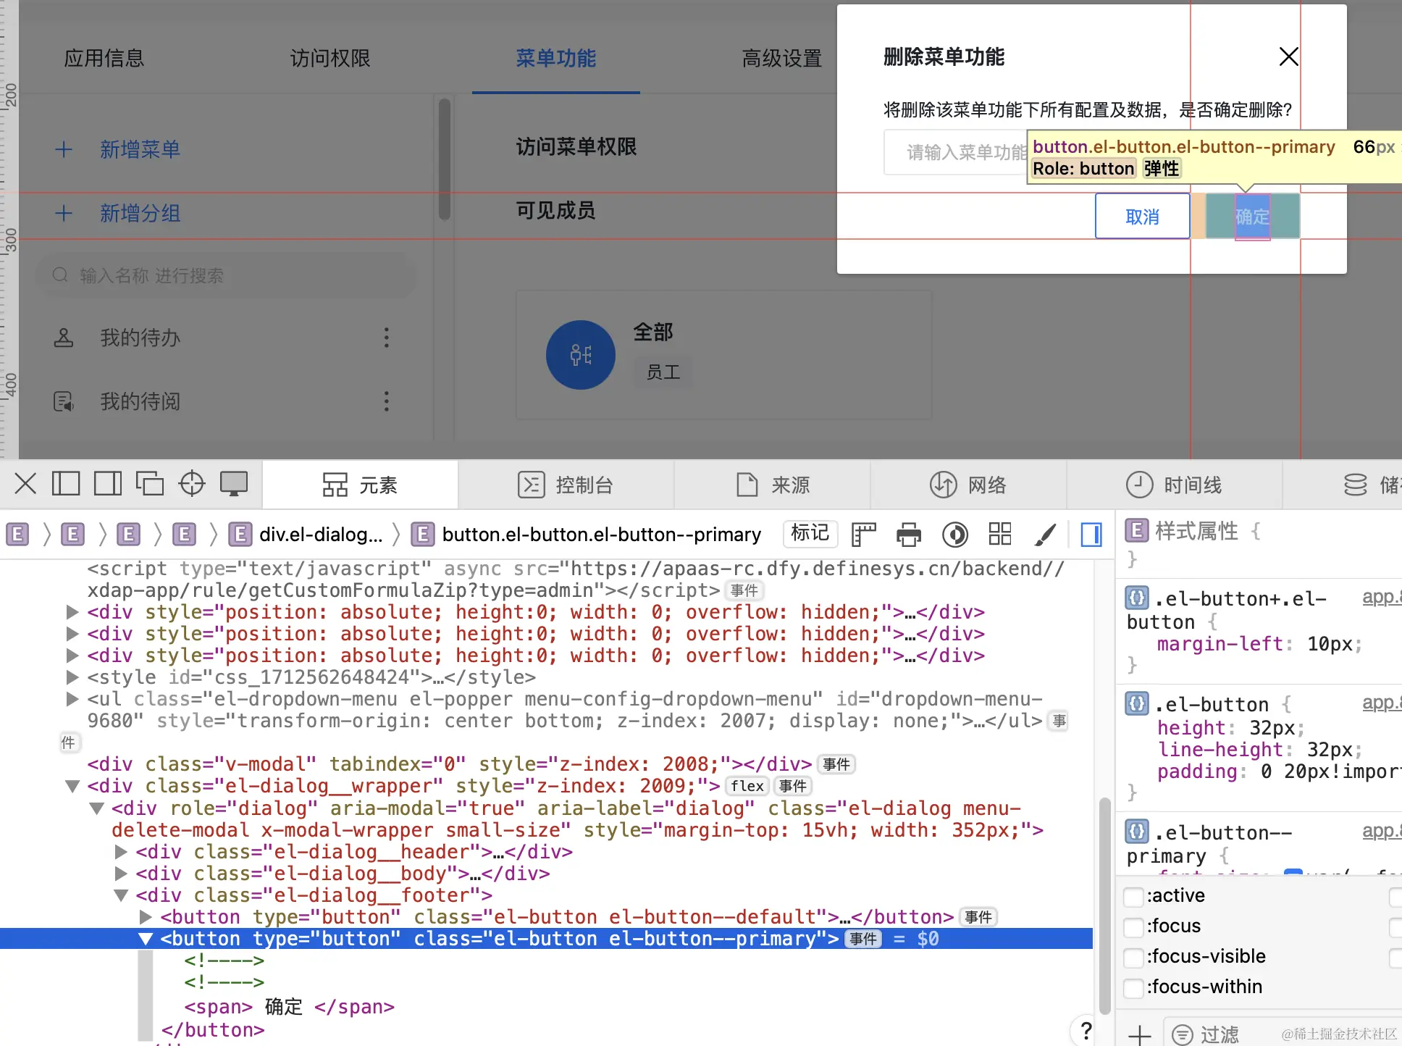Expand the el-dialog__header div node

point(121,852)
